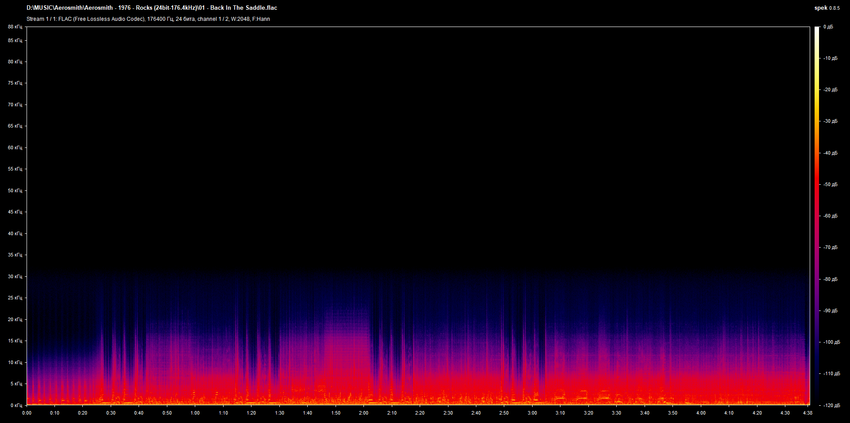
Task: Click the 2:20 time label
Action: [x=420, y=413]
